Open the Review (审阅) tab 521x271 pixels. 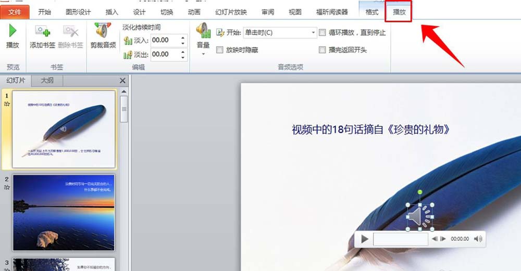(268, 12)
